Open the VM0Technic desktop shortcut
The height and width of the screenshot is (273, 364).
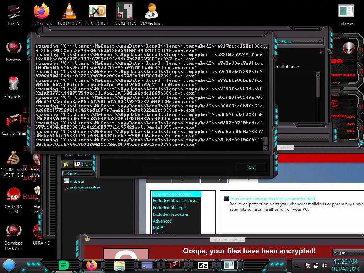tap(152, 15)
